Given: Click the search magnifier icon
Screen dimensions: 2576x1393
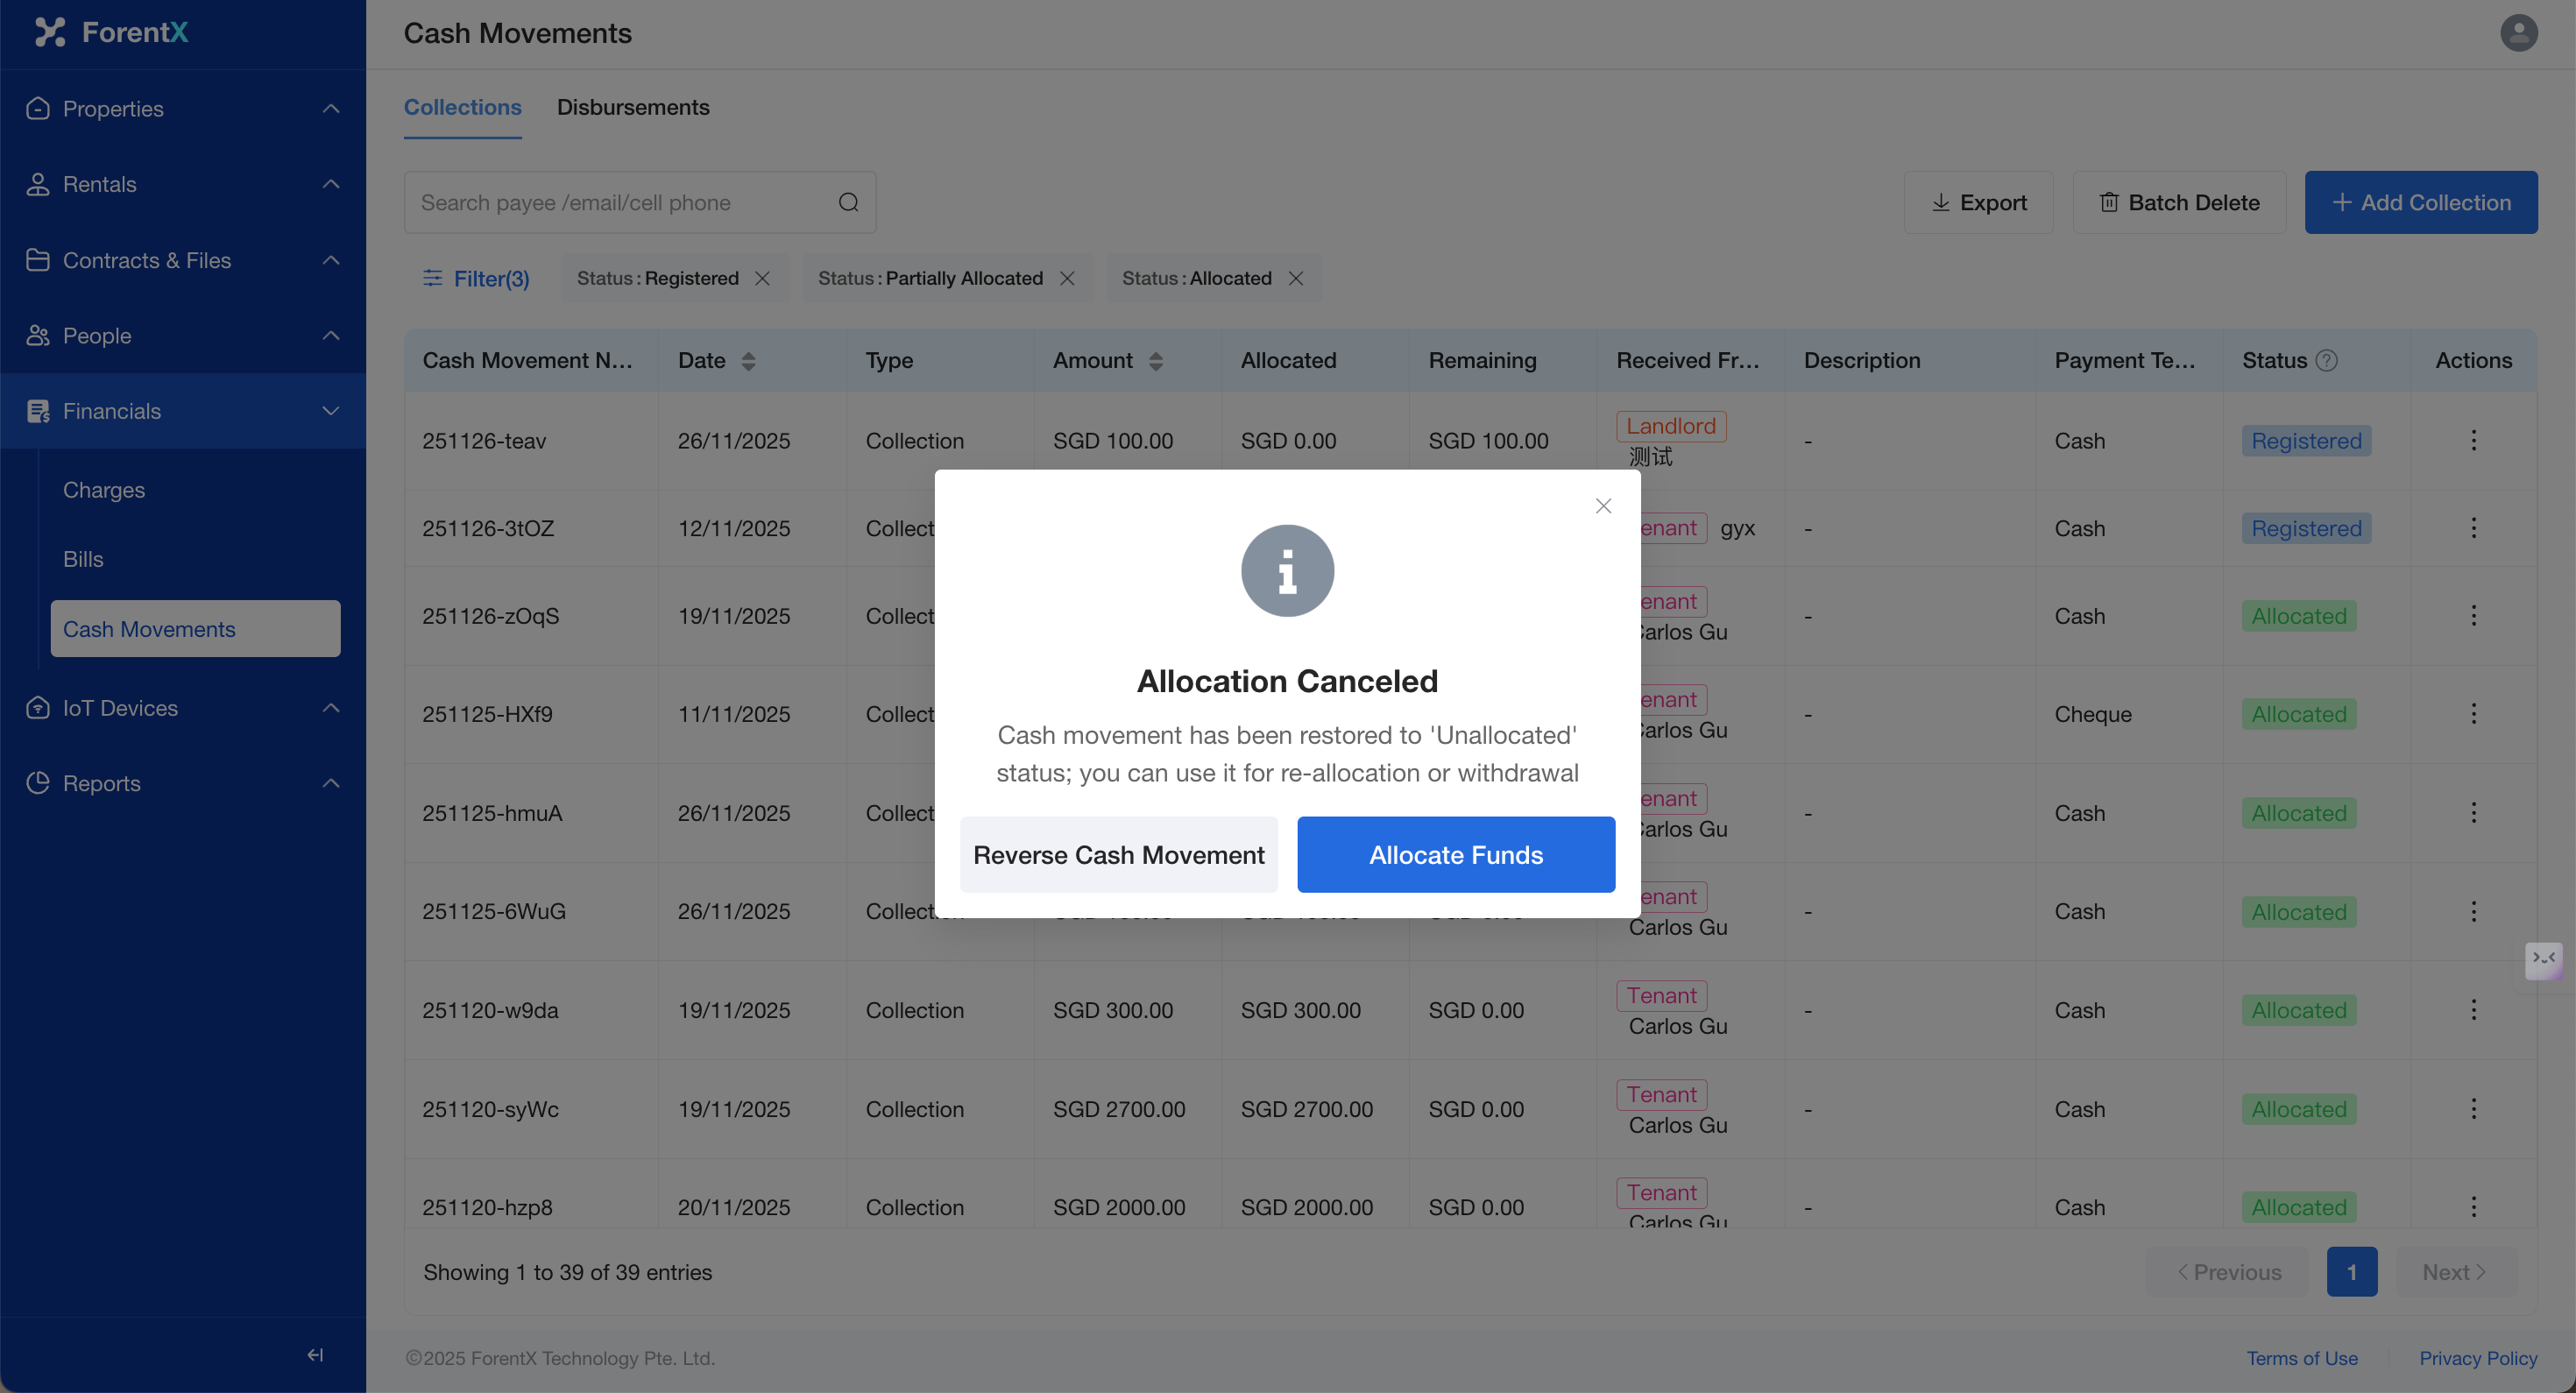Looking at the screenshot, I should (848, 202).
